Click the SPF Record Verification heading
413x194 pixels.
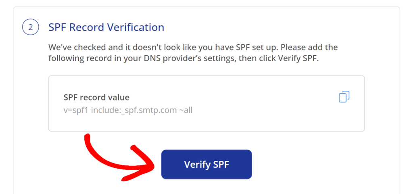click(x=106, y=27)
